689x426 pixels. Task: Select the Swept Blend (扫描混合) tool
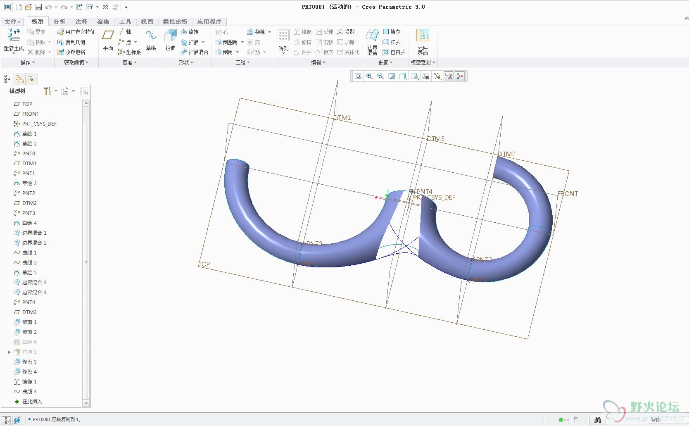pyautogui.click(x=195, y=52)
